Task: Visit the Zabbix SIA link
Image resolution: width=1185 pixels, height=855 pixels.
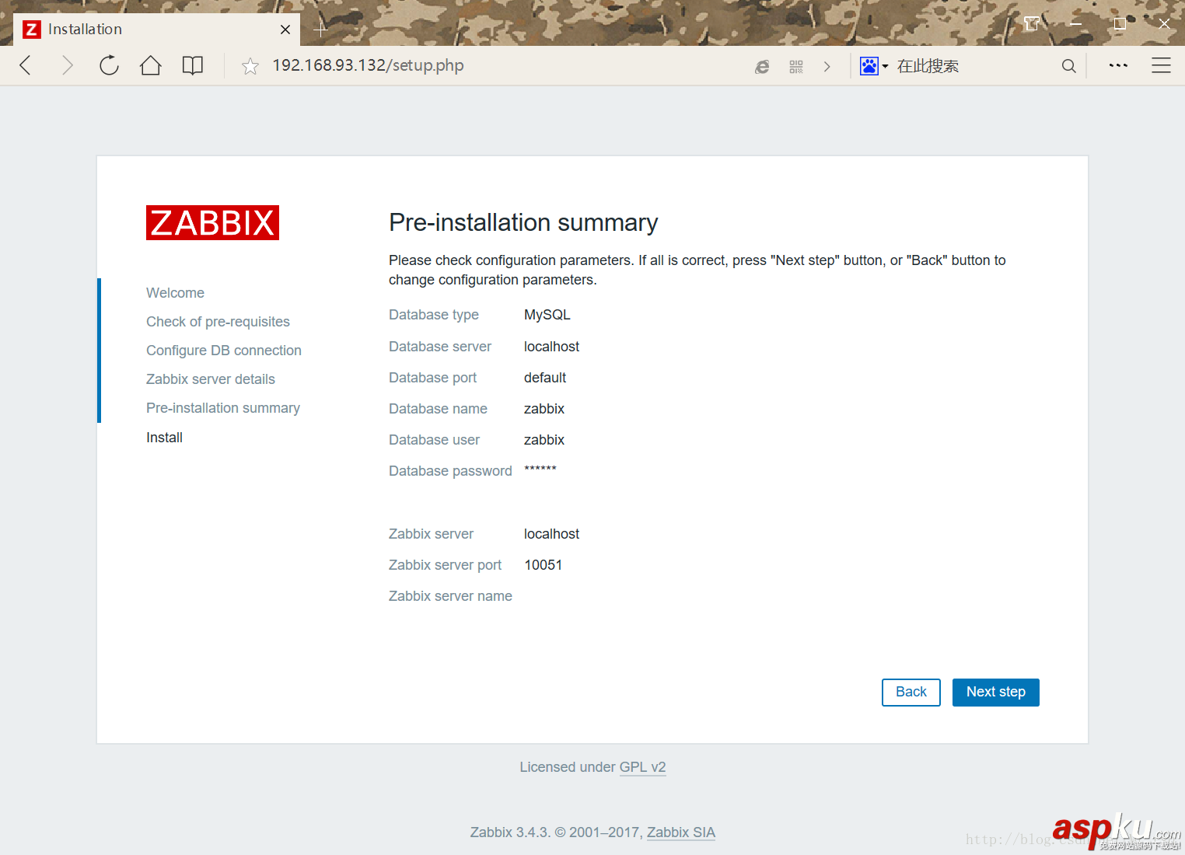Action: coord(680,832)
